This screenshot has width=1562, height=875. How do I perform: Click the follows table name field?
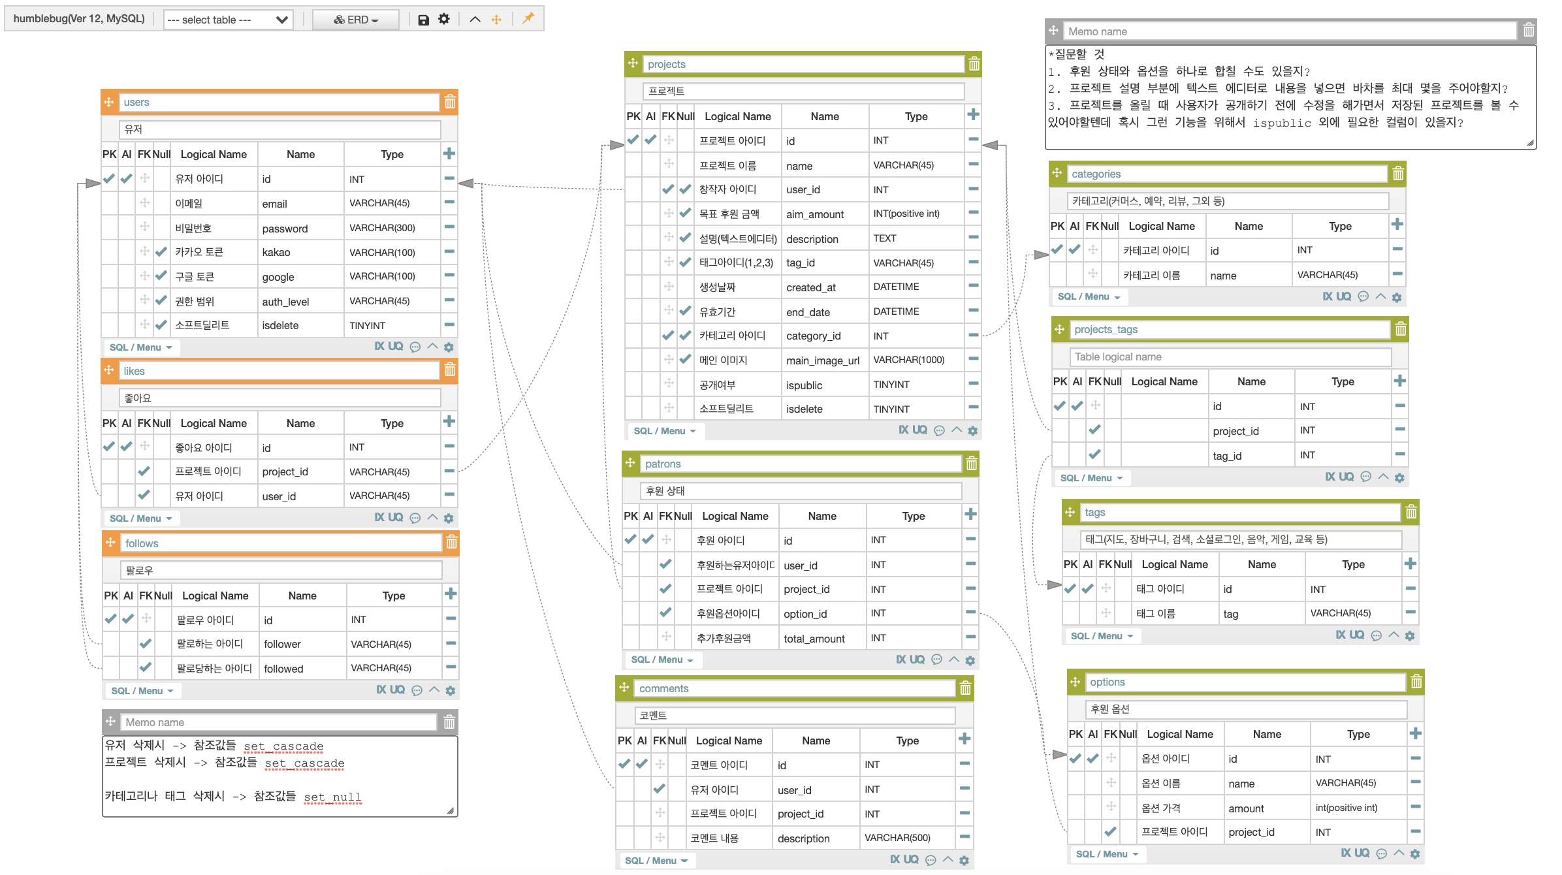tap(281, 543)
